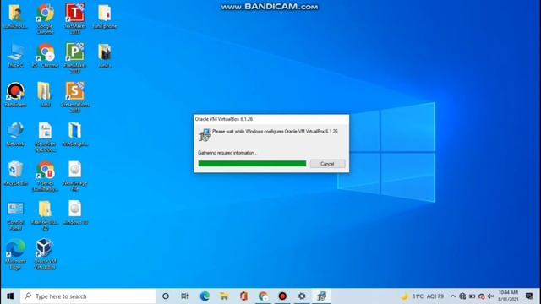
Task: Select the Bandicam desktop shortcut
Action: coord(15,95)
